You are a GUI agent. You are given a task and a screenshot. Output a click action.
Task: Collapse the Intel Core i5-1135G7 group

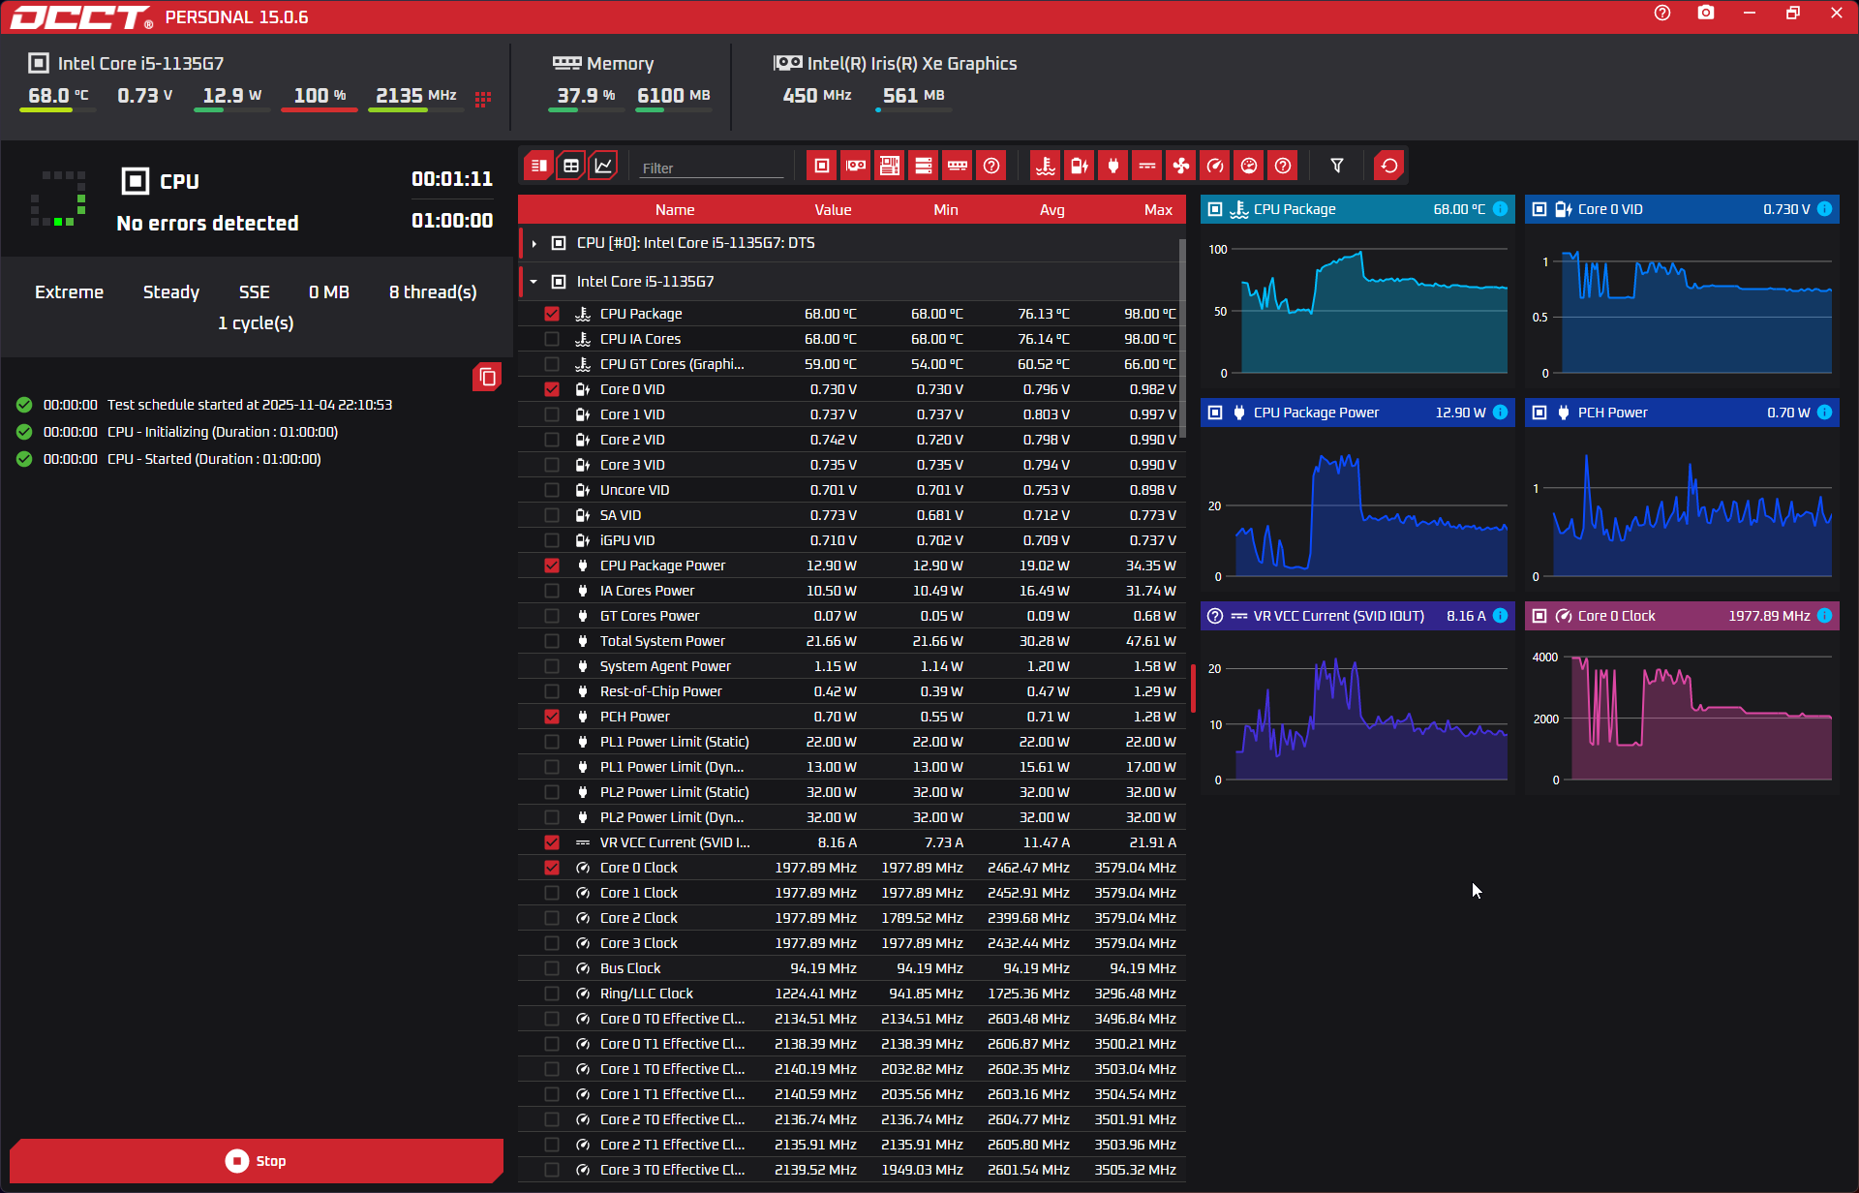pyautogui.click(x=533, y=282)
